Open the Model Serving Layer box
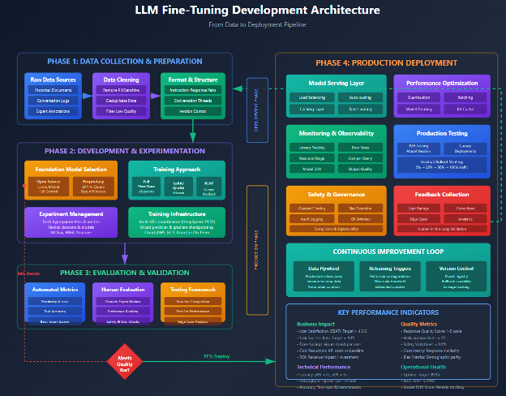 (x=335, y=82)
